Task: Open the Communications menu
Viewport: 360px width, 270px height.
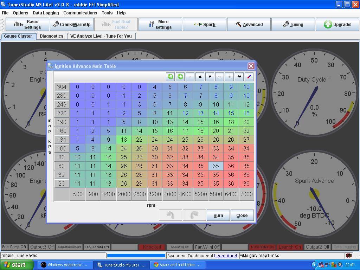Action: point(80,13)
